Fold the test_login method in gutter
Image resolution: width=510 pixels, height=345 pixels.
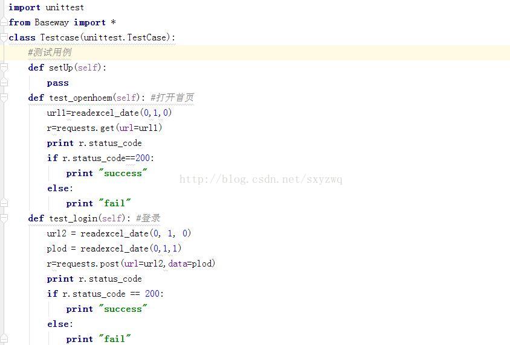tap(4, 218)
